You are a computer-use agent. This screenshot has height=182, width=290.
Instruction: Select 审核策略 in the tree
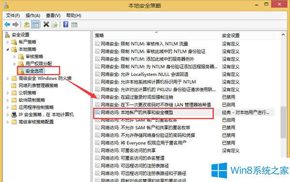point(34,57)
